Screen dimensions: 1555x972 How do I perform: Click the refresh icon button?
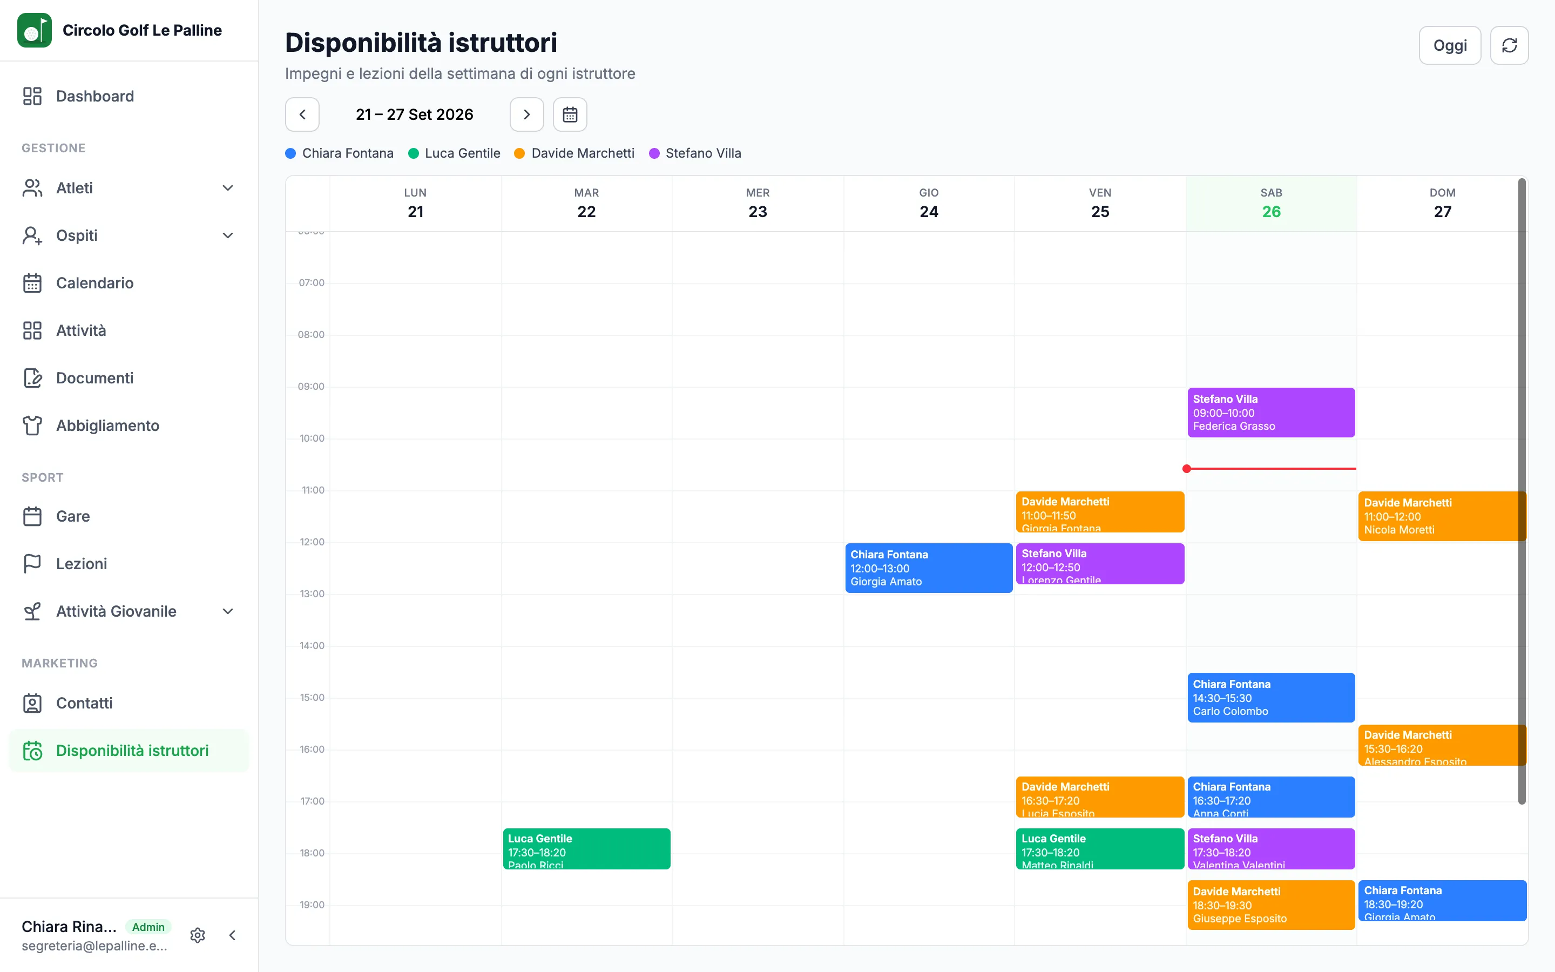[x=1510, y=46]
